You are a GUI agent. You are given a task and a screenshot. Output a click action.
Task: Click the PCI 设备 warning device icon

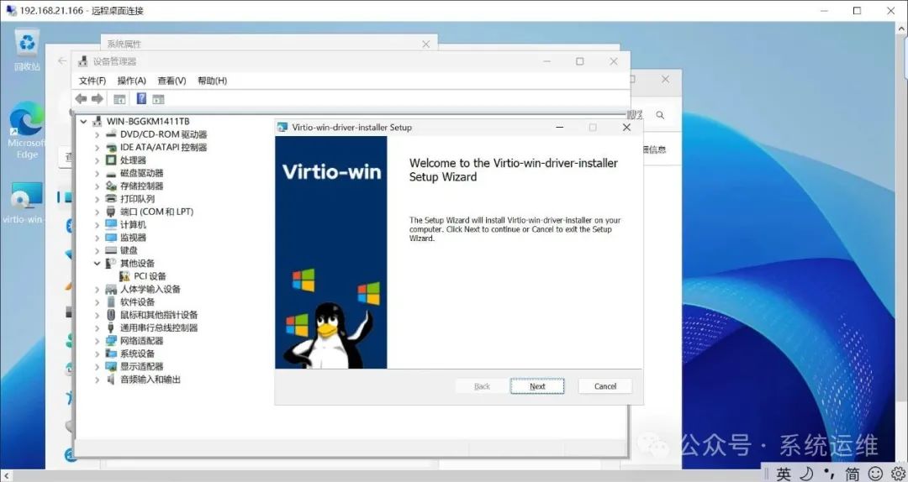point(124,276)
